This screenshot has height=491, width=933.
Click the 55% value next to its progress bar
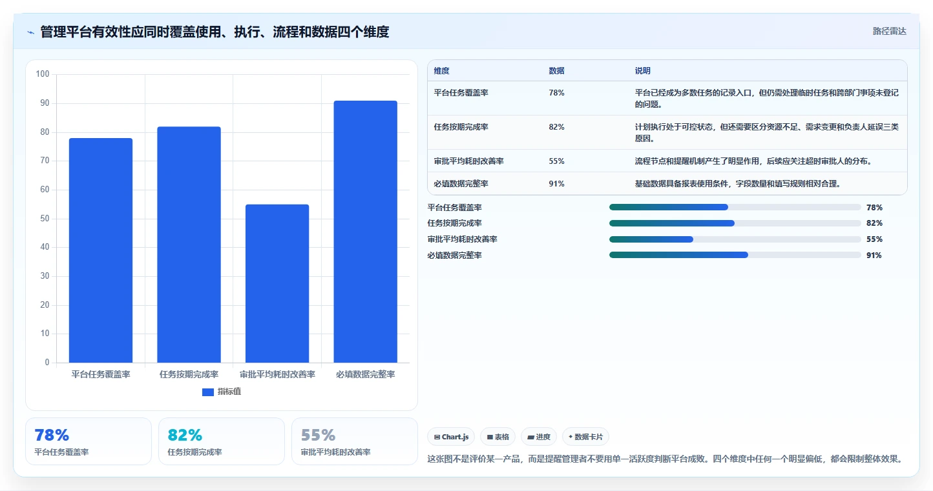(x=874, y=239)
